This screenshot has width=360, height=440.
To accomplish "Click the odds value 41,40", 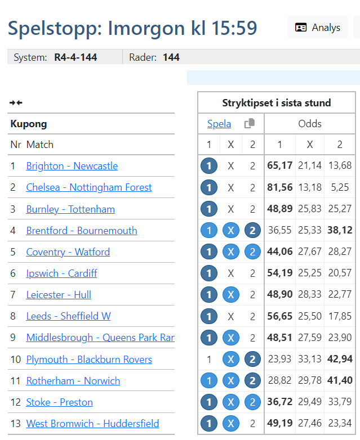I will point(340,380).
